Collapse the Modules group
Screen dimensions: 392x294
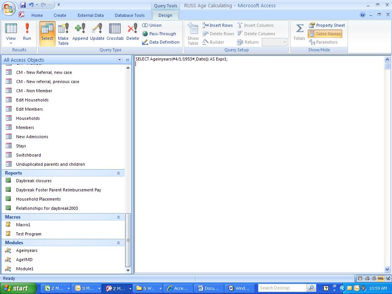(x=119, y=243)
